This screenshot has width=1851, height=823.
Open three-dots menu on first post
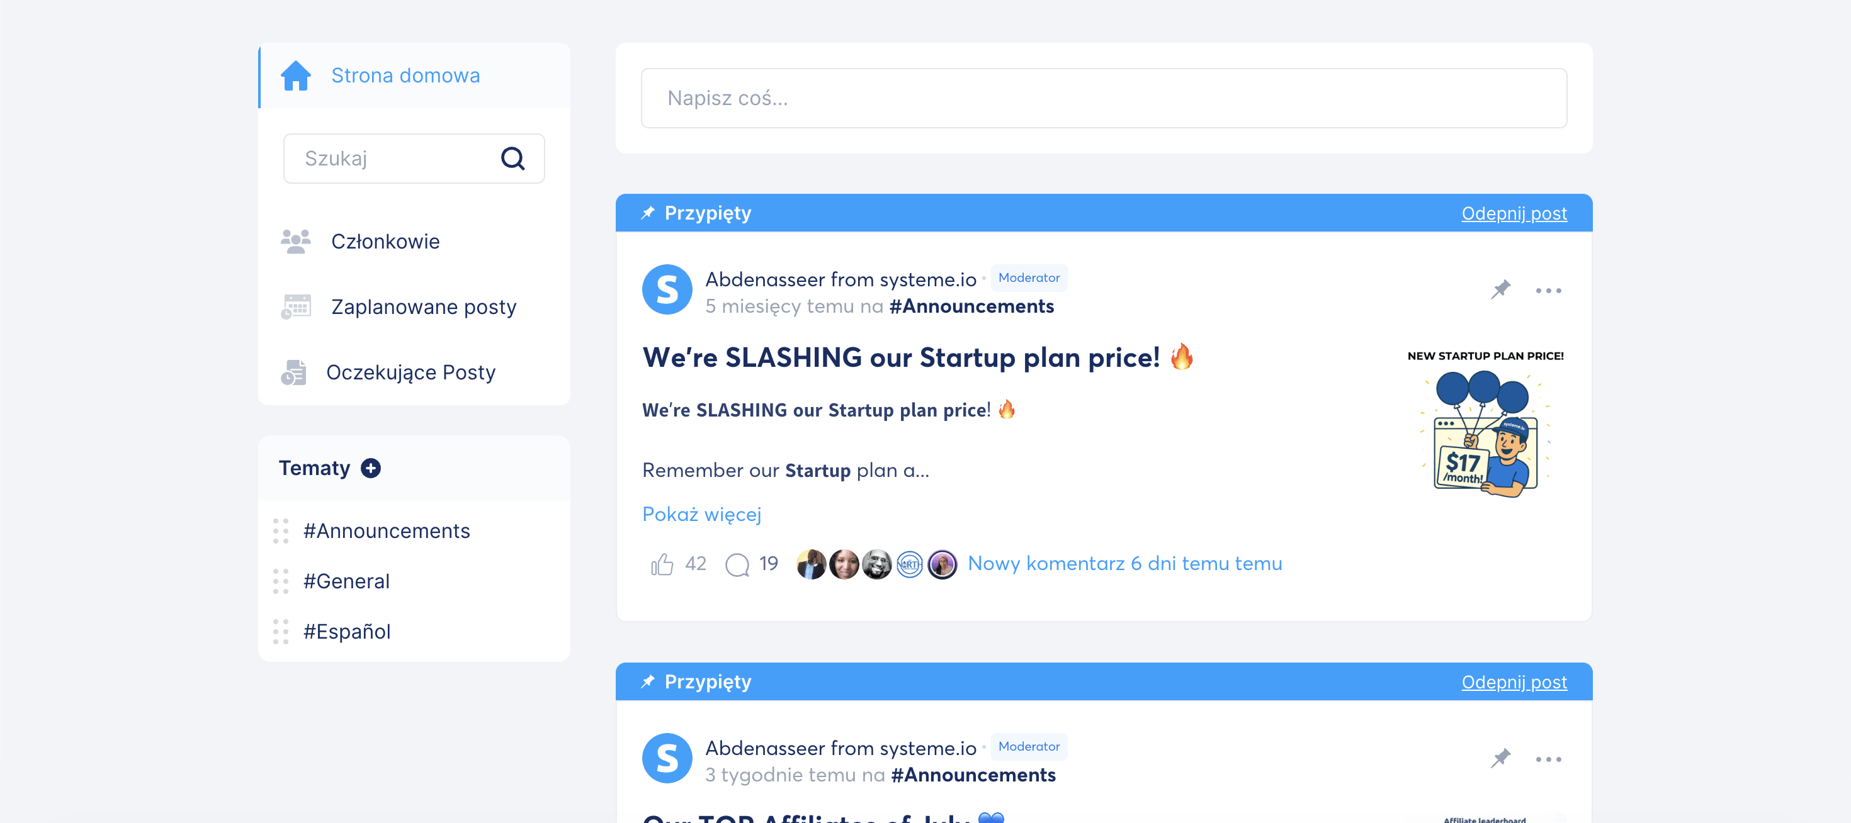pos(1548,291)
